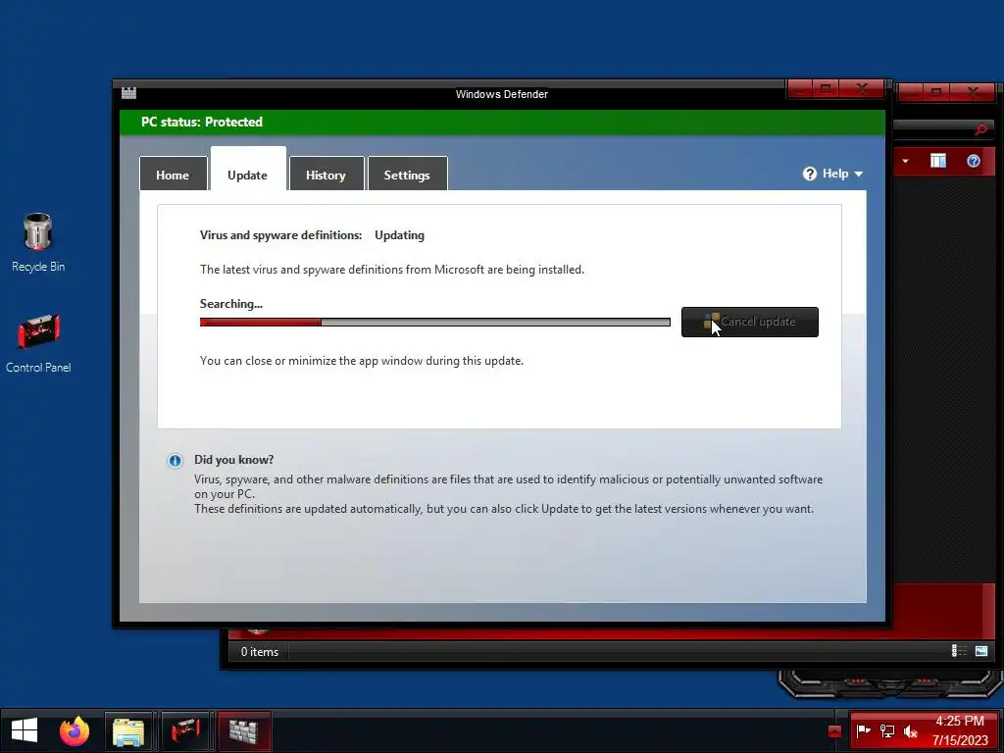Viewport: 1004px width, 753px height.
Task: Open the History tab
Action: tap(326, 175)
